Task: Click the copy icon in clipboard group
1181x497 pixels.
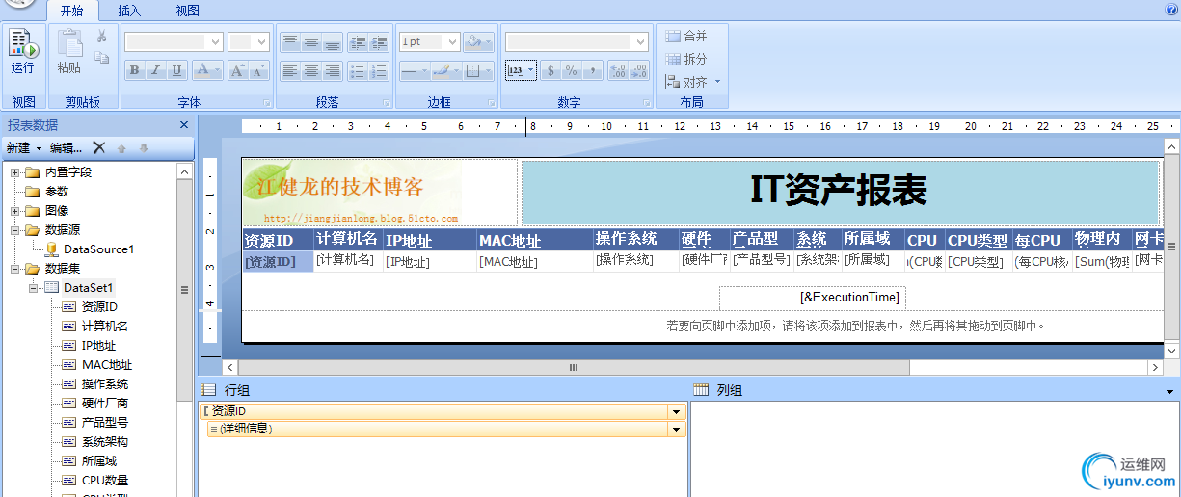Action: coord(101,58)
